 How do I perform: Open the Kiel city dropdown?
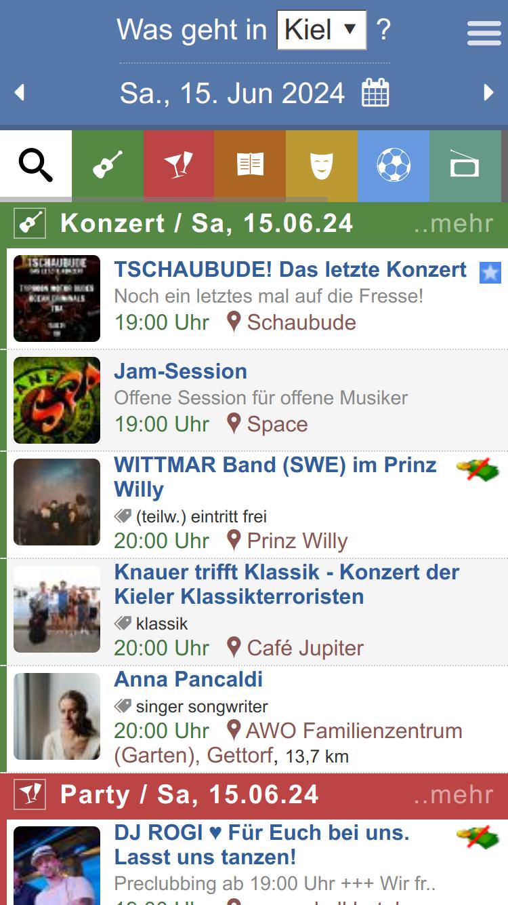pos(322,30)
